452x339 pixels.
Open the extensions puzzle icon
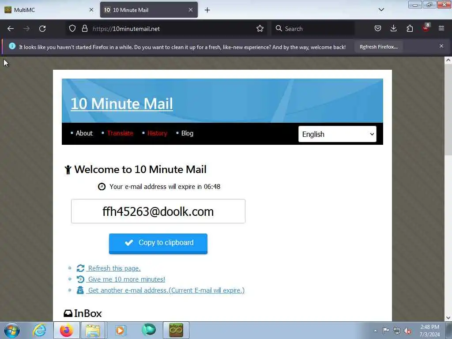[x=410, y=29]
